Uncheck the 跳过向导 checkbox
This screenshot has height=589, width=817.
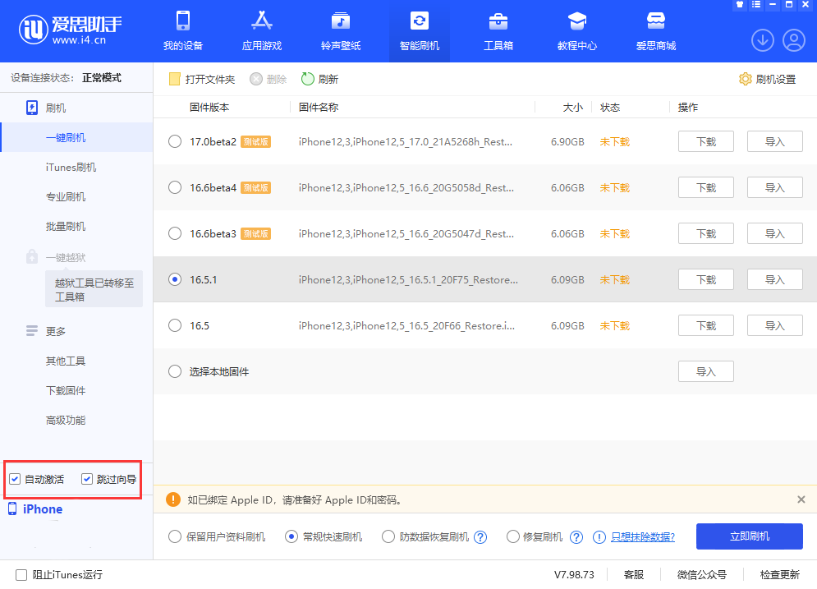click(x=87, y=478)
